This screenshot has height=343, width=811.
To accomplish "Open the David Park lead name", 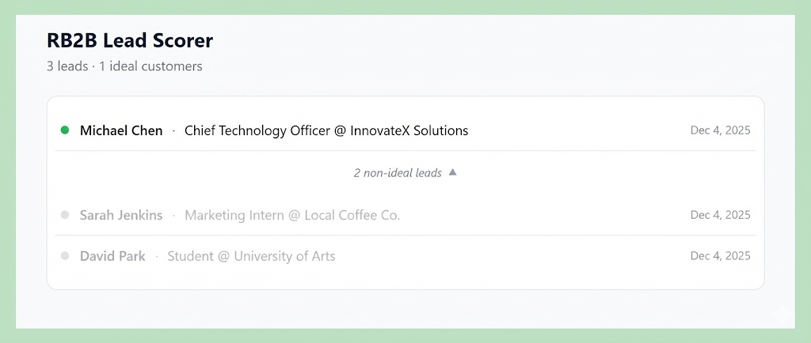I will click(112, 256).
